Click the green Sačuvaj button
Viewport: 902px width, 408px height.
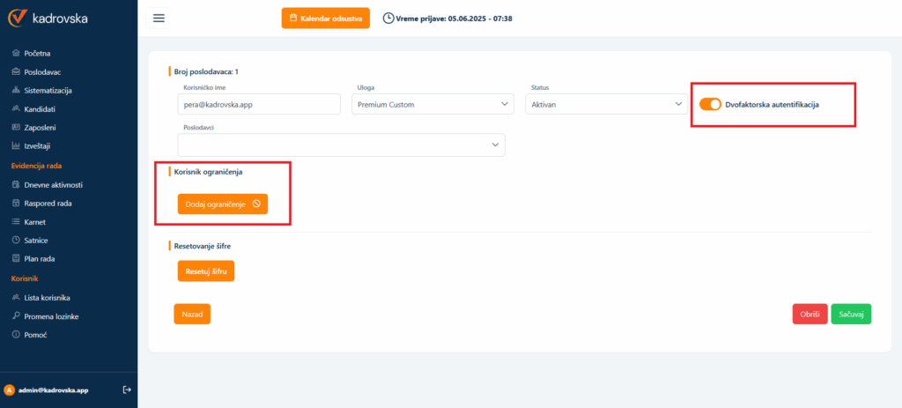pos(850,314)
